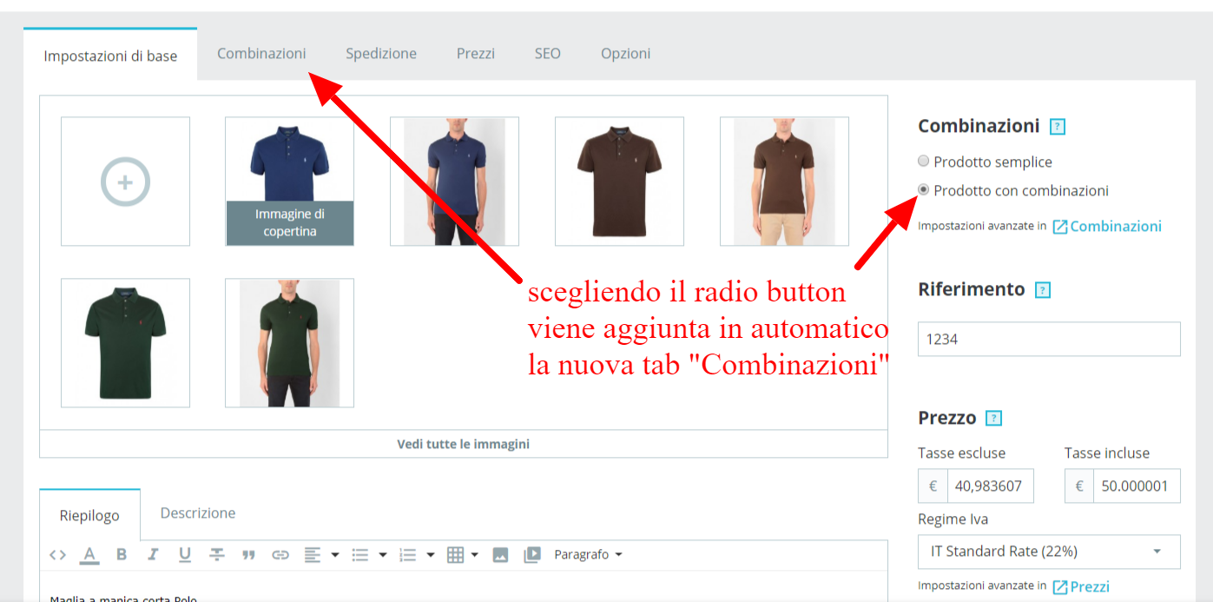Insert an image into the editor
Viewport: 1213px width, 602px height.
(x=500, y=554)
